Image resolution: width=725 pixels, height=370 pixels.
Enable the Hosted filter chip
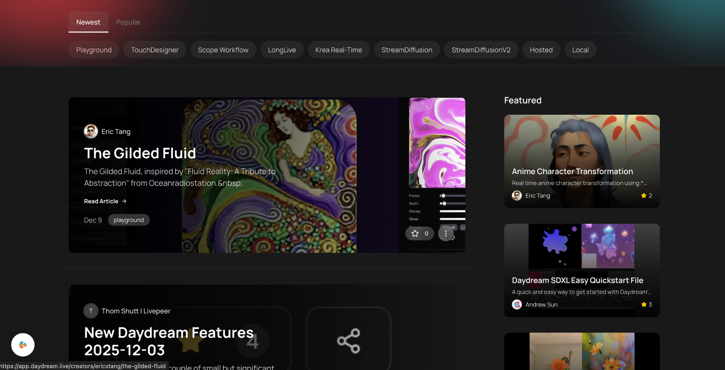(541, 50)
